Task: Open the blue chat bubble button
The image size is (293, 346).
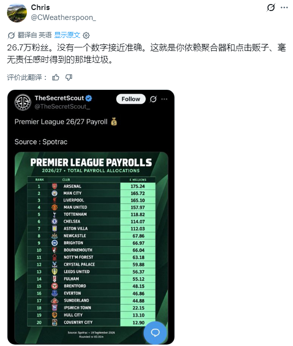Action: [x=155, y=333]
